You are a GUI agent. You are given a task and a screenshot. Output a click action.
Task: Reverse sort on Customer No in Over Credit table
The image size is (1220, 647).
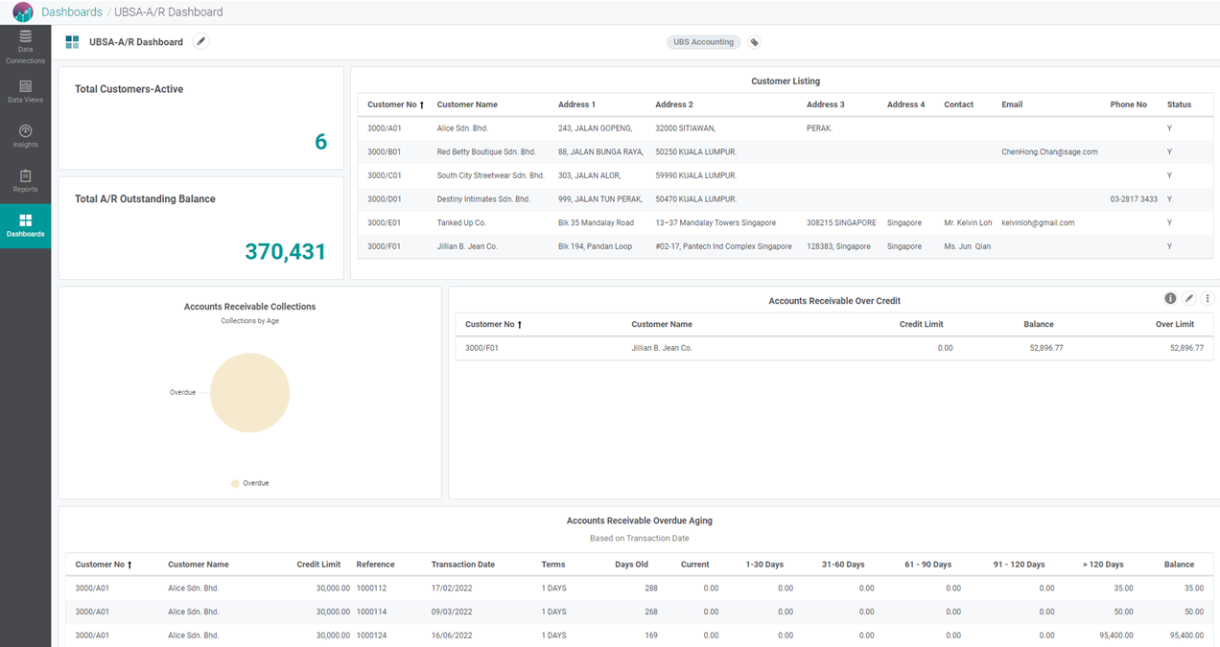coord(492,324)
